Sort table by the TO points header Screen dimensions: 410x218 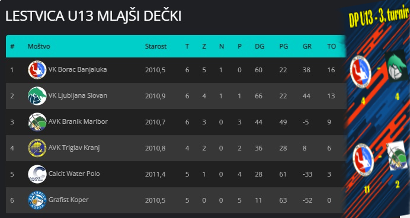pos(331,46)
